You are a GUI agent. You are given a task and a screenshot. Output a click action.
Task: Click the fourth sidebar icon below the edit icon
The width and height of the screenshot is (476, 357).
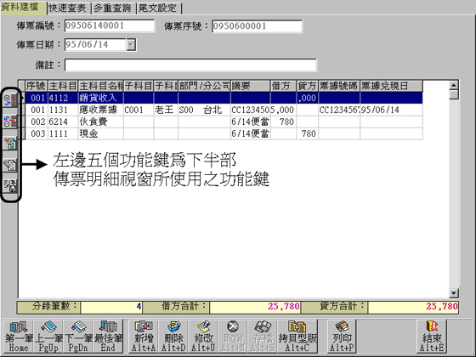pos(10,165)
